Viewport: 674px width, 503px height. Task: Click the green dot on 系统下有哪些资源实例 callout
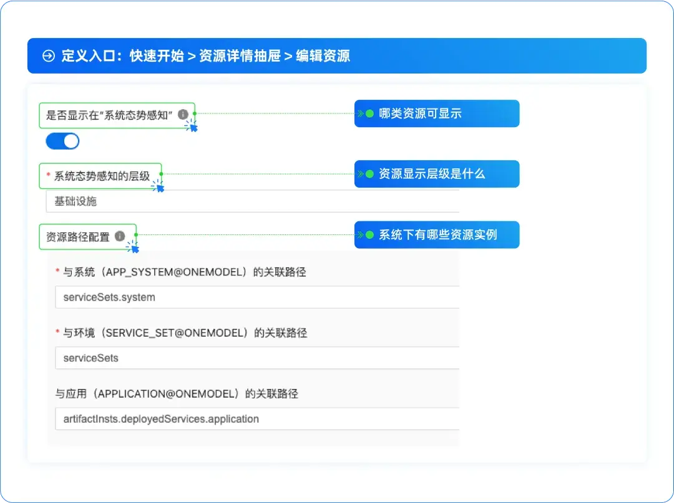(370, 234)
